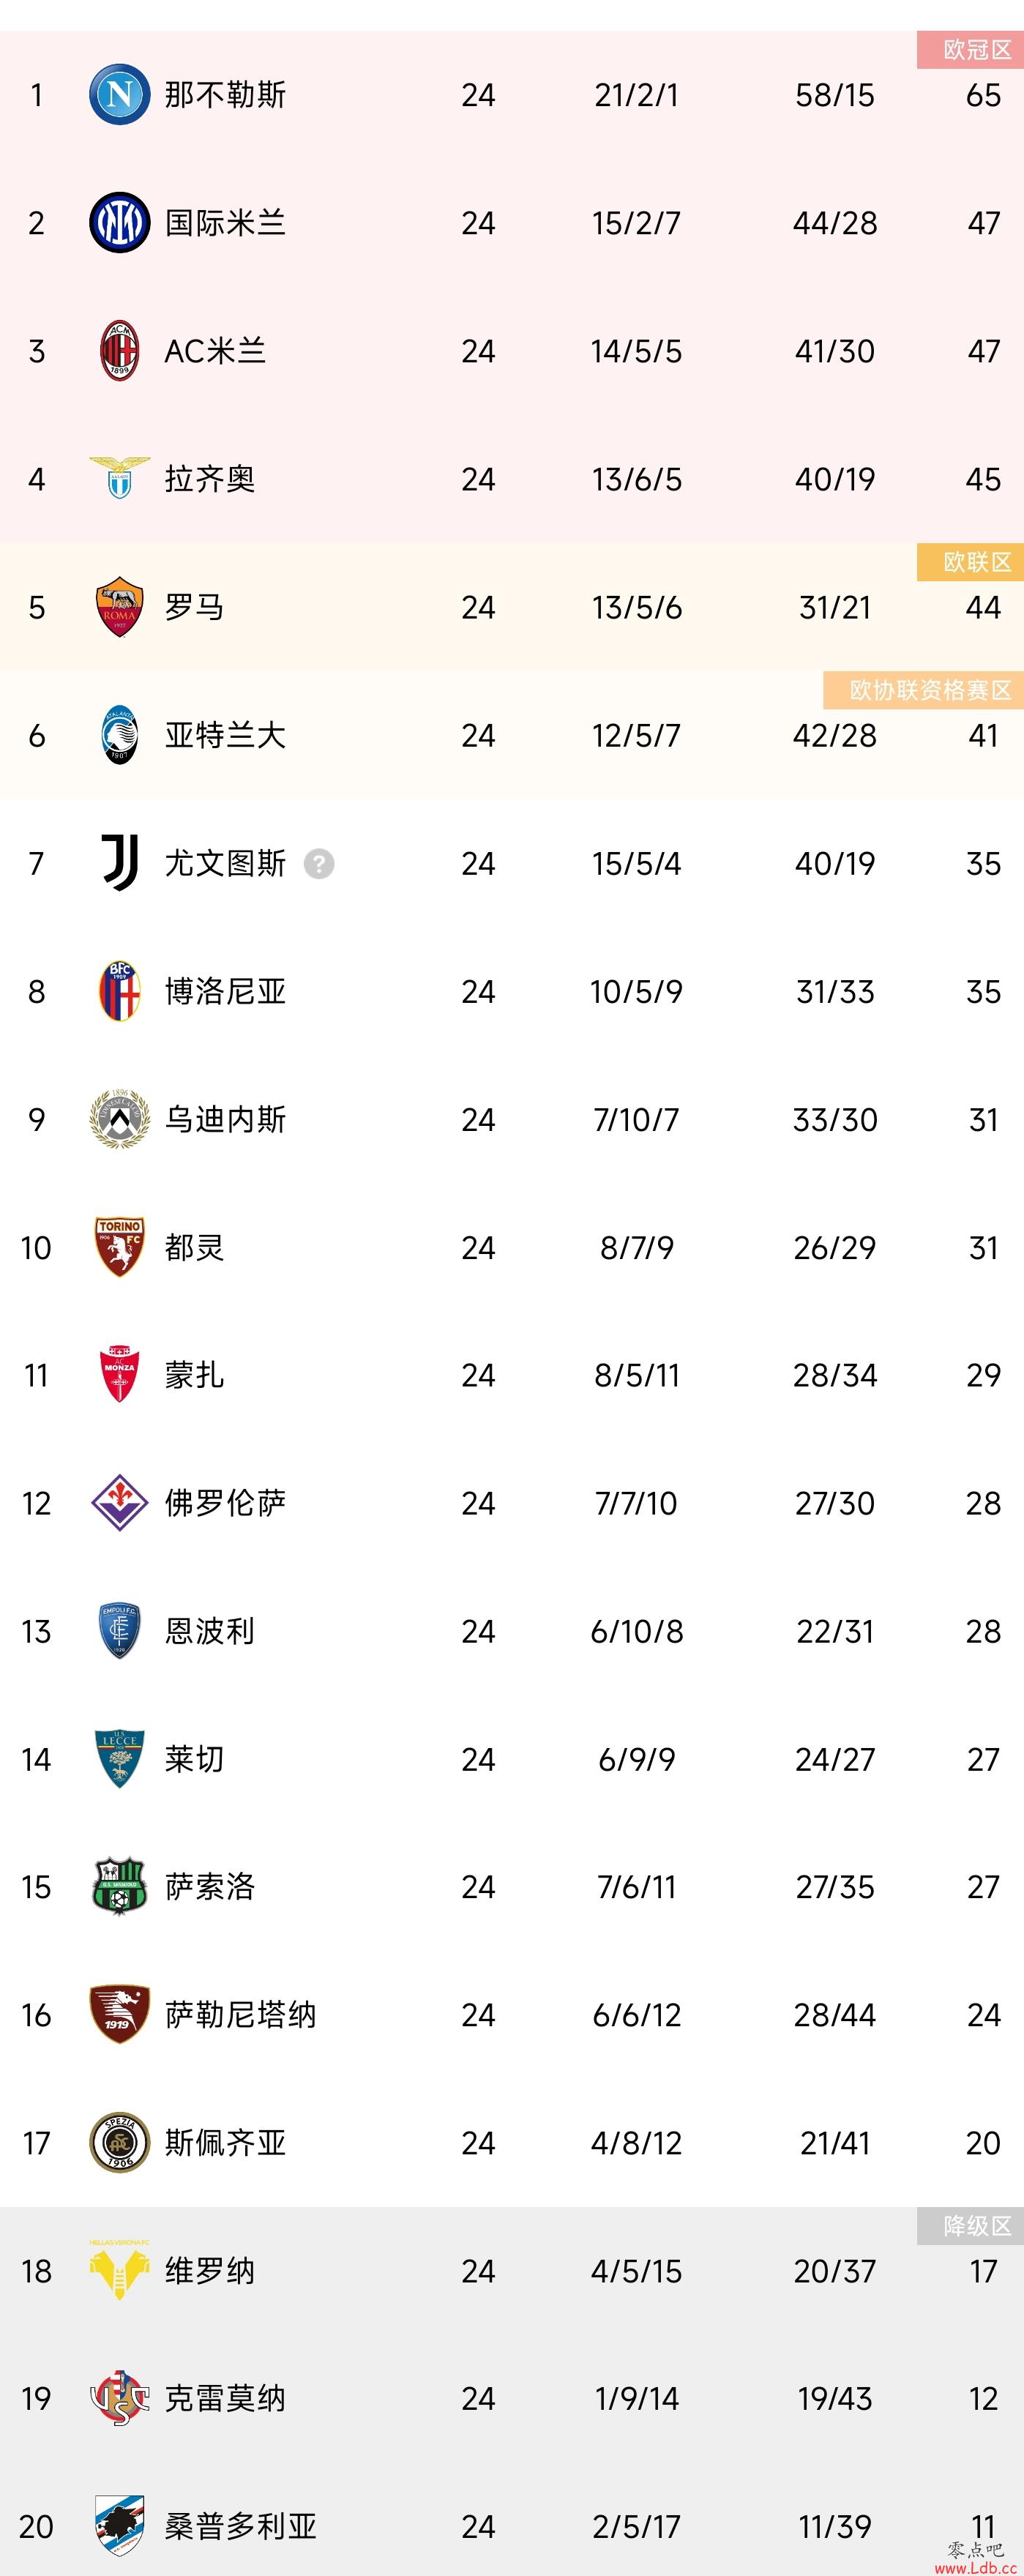Open the Sampdoria crest icon

pos(120,2526)
